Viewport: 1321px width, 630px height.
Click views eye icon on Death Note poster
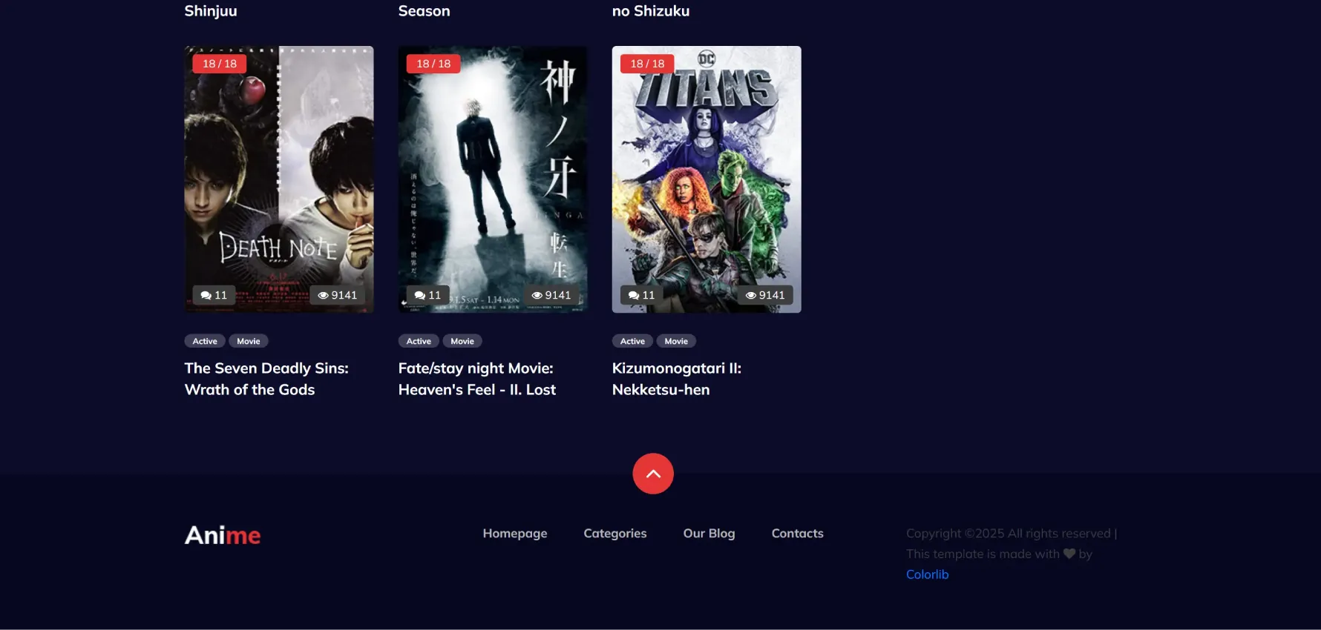click(323, 295)
